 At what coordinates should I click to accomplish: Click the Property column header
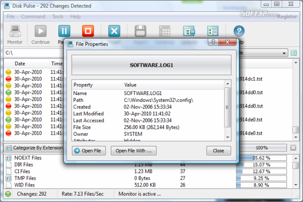pos(97,85)
